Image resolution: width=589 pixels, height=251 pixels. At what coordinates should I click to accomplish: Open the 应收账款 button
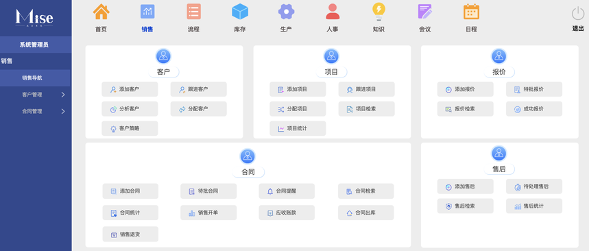pos(287,213)
